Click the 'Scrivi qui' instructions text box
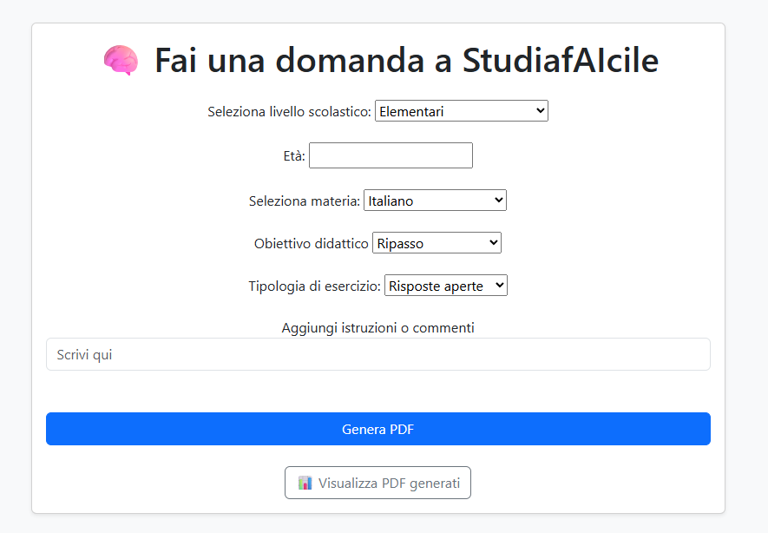The height and width of the screenshot is (533, 768). coord(378,354)
